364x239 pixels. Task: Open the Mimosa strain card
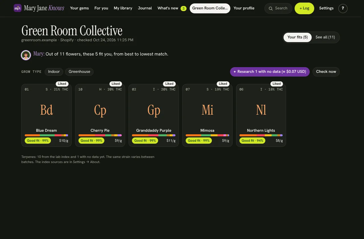point(207,115)
